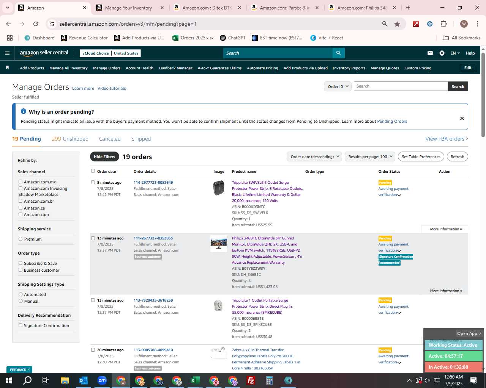Open Chrome profile avatar W
This screenshot has height=388, width=486.
click(464, 24)
